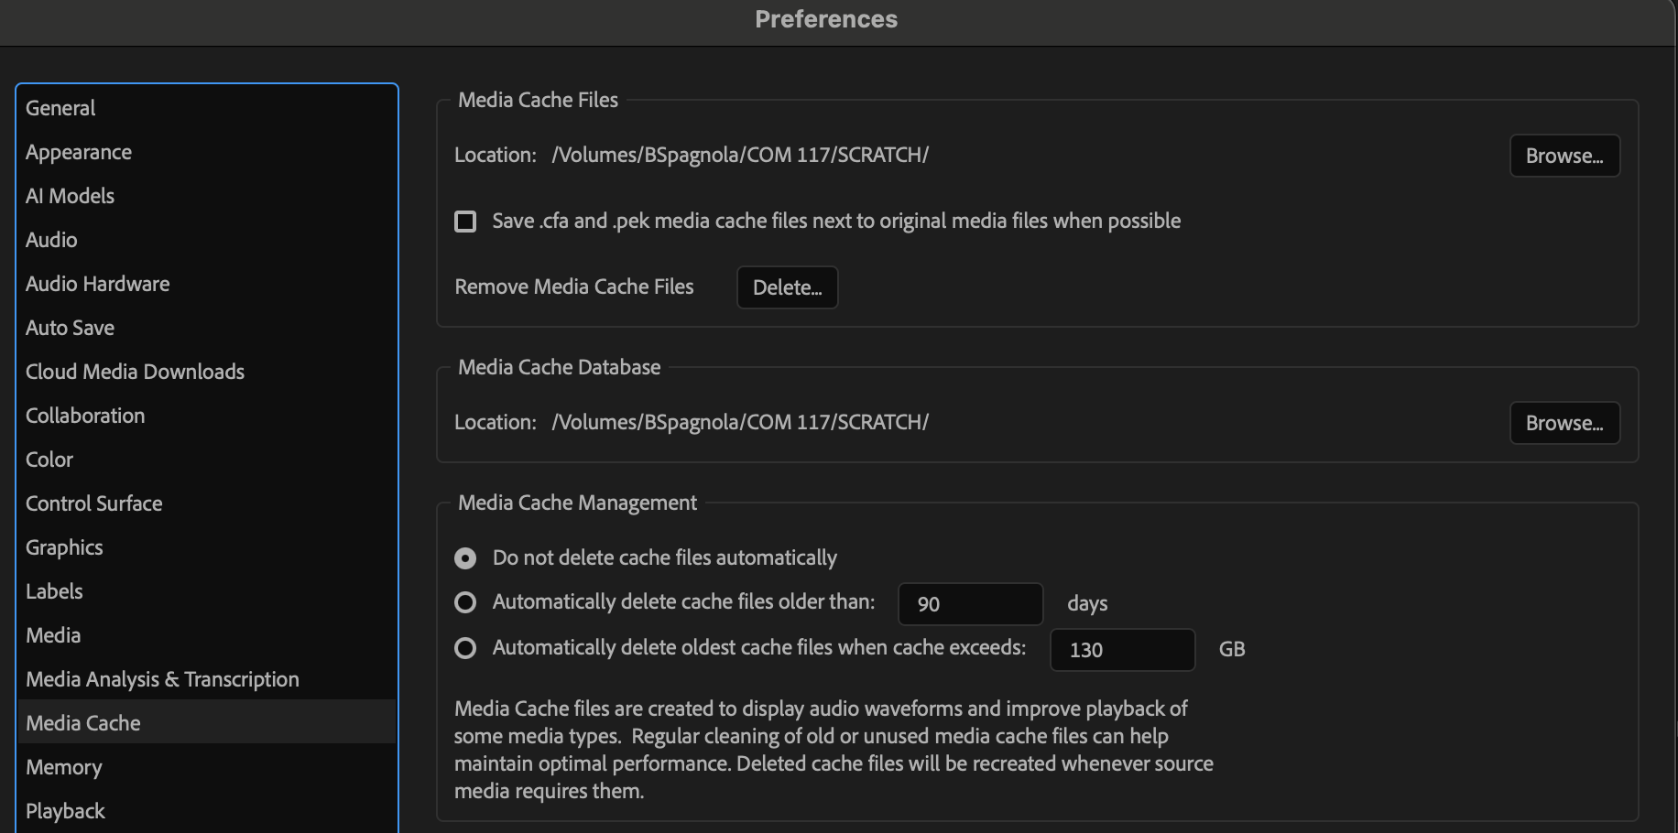1678x833 pixels.
Task: Click the days input field showing 90
Action: [970, 604]
